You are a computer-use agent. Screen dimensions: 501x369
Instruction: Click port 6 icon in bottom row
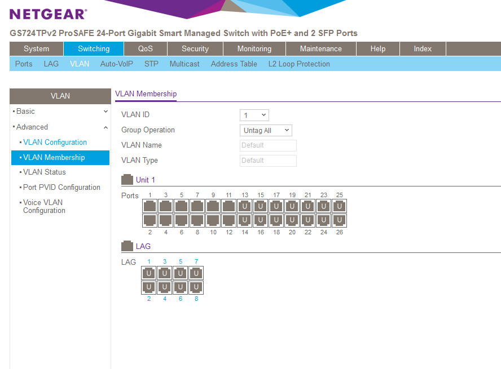coord(182,220)
